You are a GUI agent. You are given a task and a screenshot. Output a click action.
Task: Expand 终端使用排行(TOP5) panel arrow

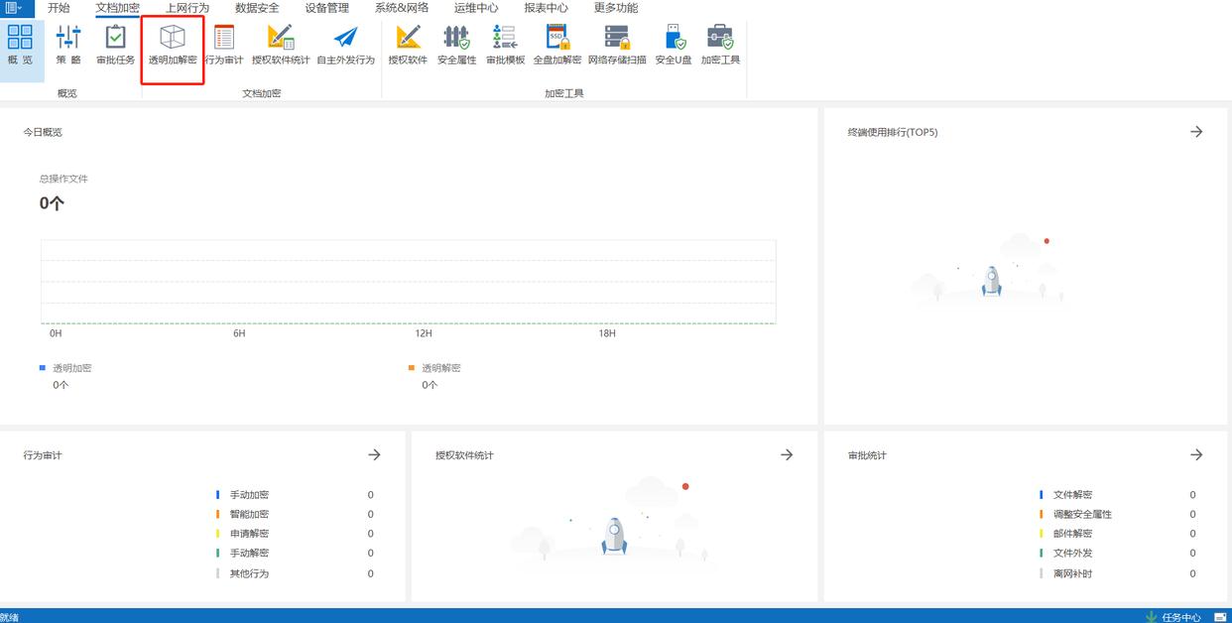1196,132
